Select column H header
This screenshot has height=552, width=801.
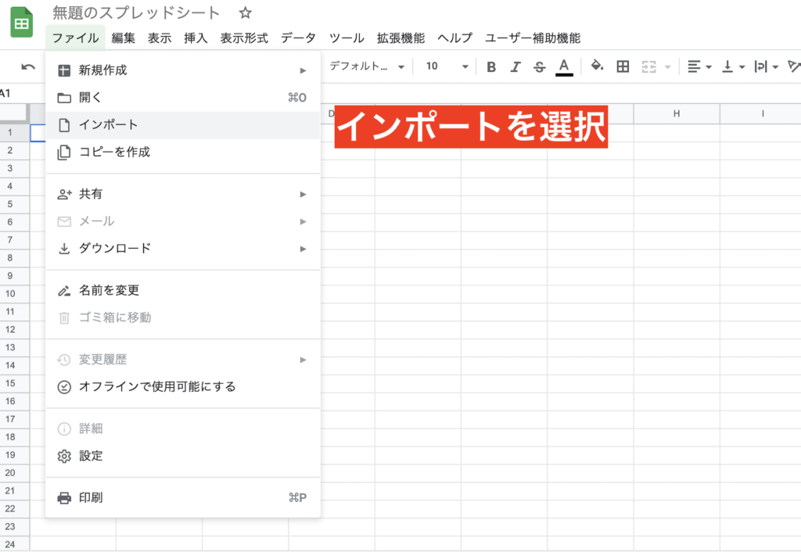[x=676, y=114]
